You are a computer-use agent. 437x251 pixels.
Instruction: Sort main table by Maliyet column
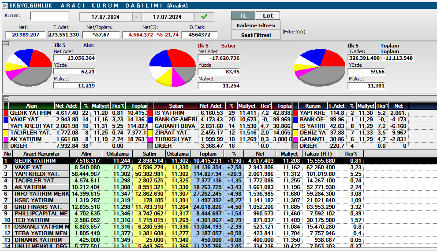pyautogui.click(x=289, y=154)
